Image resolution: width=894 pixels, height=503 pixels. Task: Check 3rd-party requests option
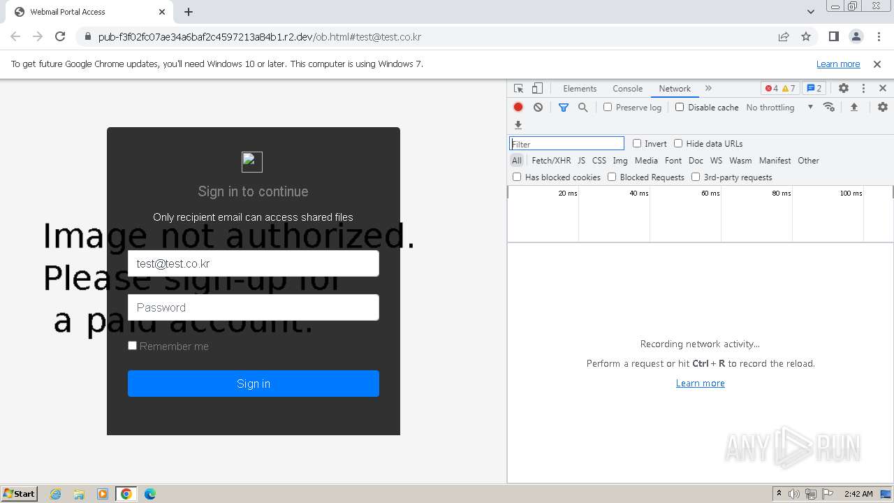[x=696, y=177]
